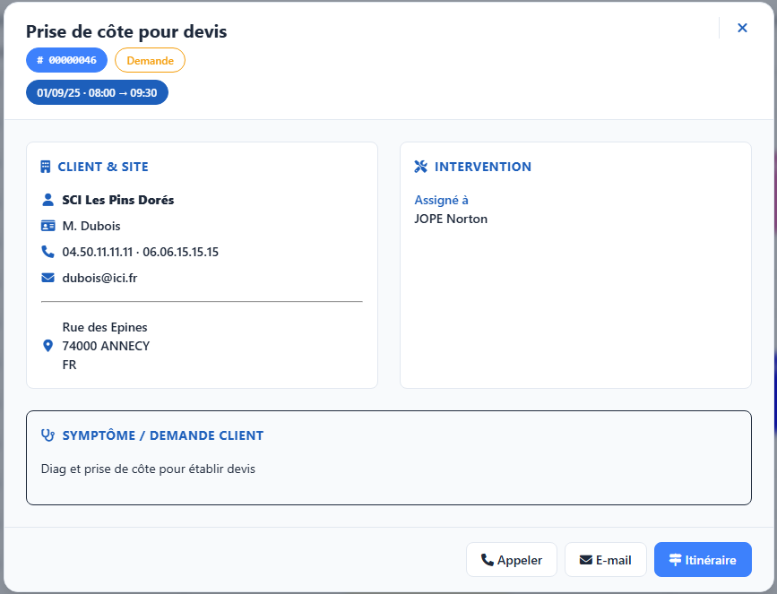Click the contact card icon beside M. Dubois

pyautogui.click(x=47, y=225)
